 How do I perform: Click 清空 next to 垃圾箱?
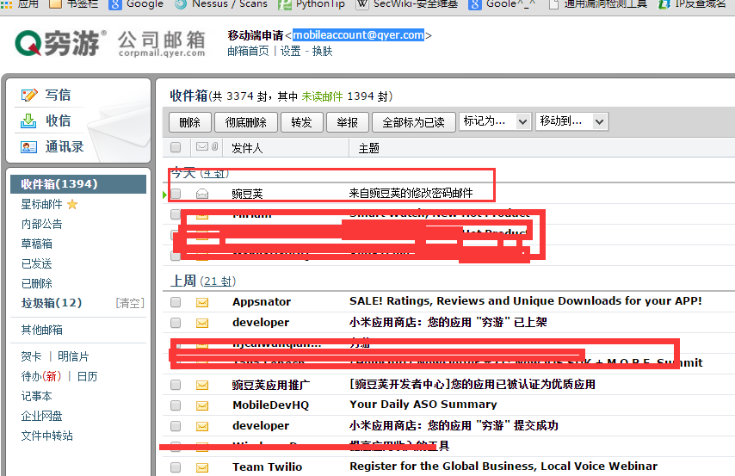[130, 304]
